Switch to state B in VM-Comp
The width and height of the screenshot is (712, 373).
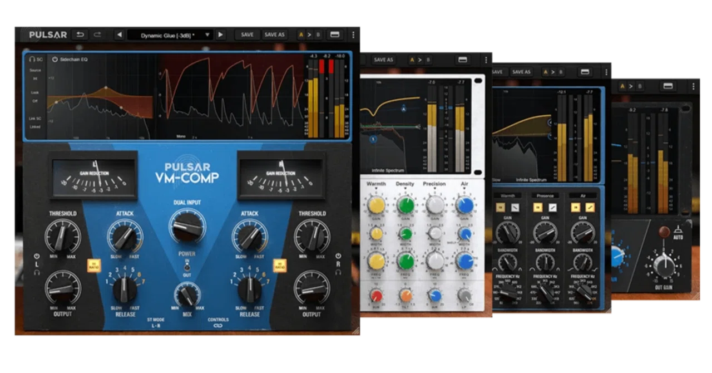pyautogui.click(x=317, y=35)
